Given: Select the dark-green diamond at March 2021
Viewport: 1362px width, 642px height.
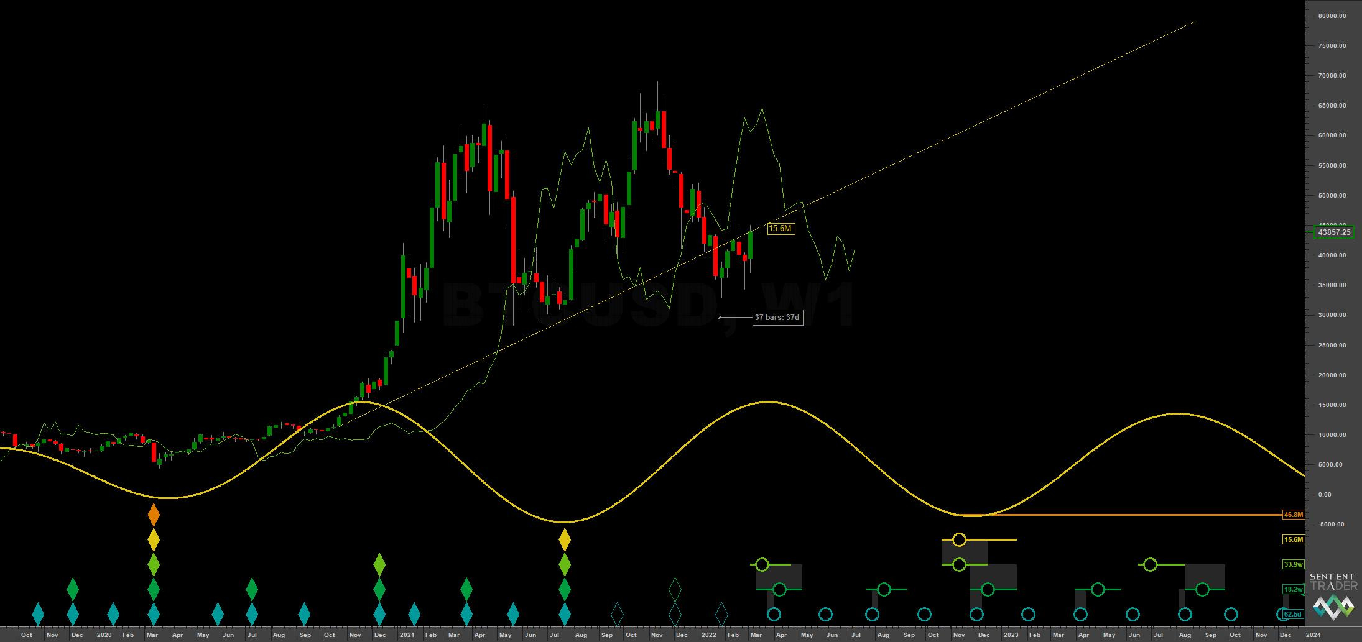Looking at the screenshot, I should (466, 589).
